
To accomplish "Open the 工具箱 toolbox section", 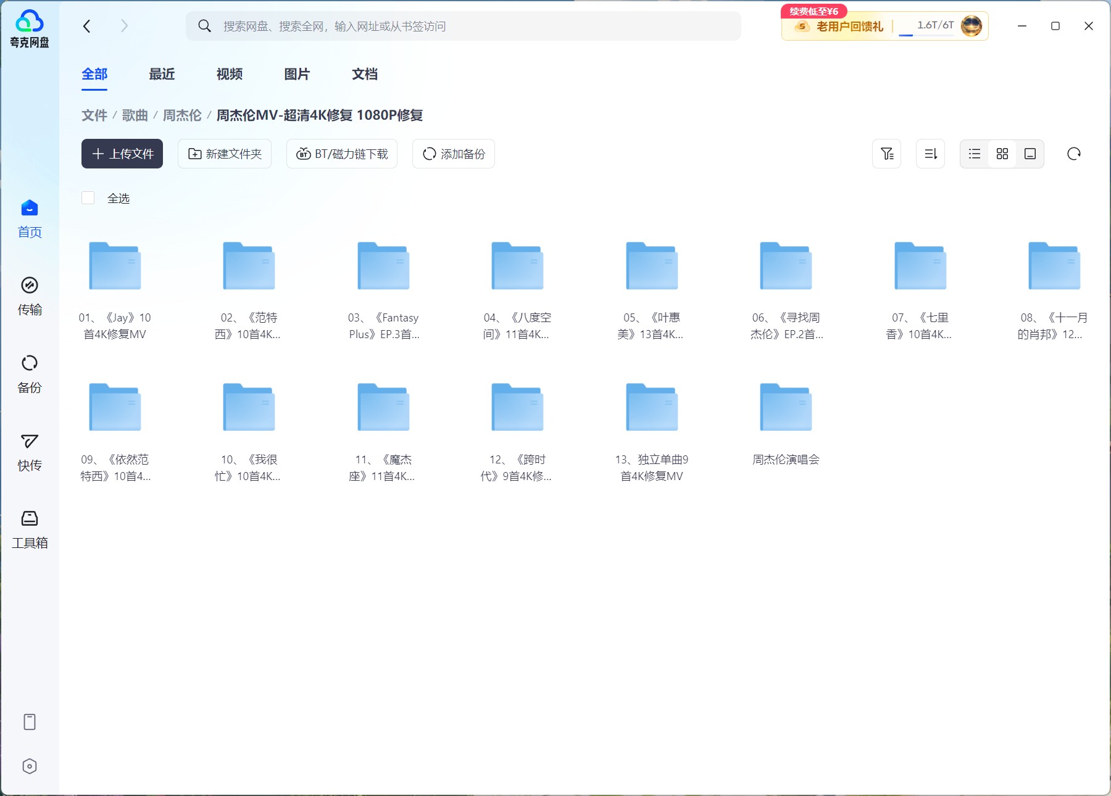I will coord(30,530).
